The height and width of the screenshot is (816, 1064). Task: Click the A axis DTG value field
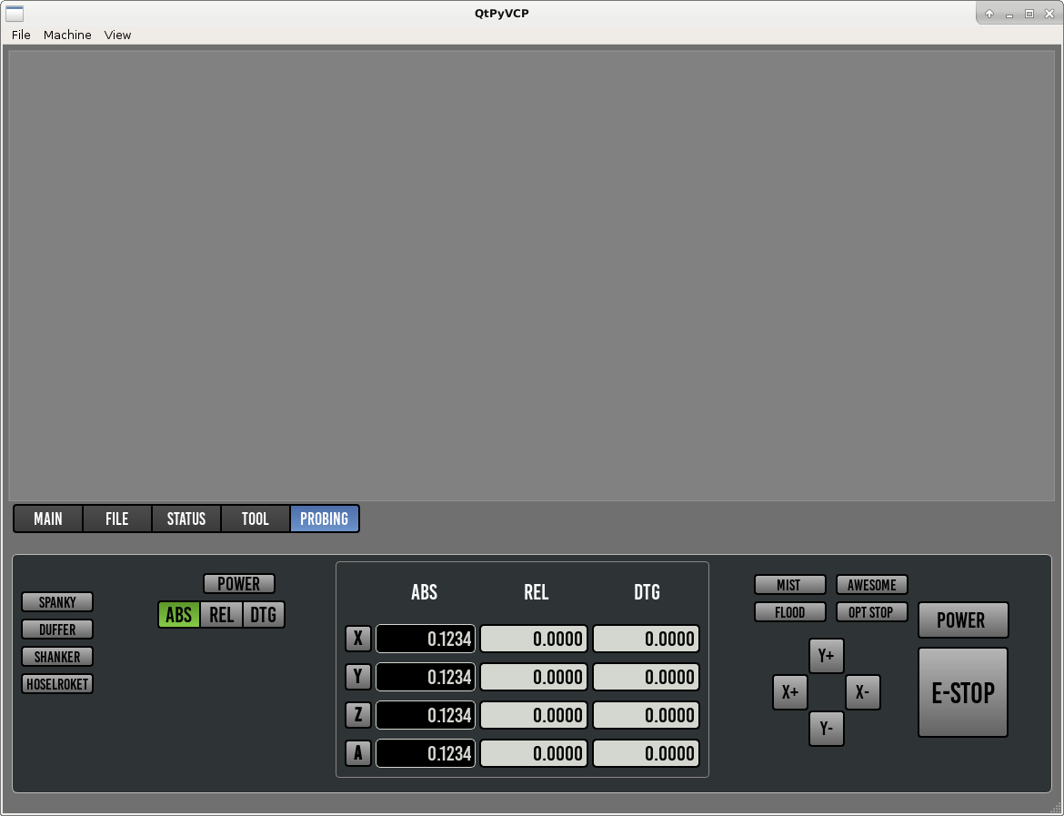tap(646, 753)
